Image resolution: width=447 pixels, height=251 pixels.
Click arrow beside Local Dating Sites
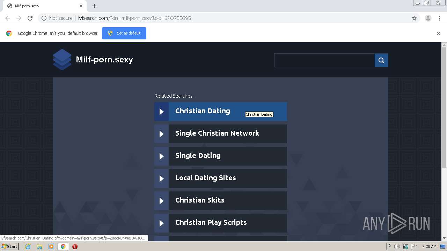[161, 178]
